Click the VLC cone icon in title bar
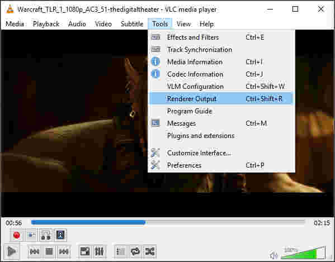This screenshot has width=335, height=262. 10,9
